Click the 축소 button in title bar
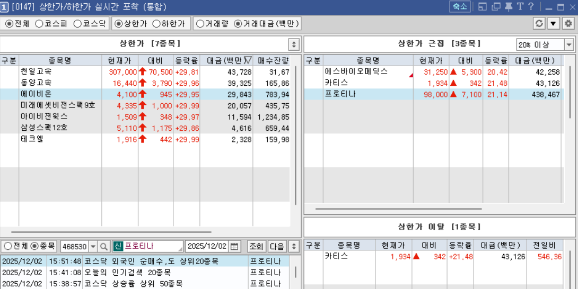Screen dimensions: 578x289 tap(459, 7)
